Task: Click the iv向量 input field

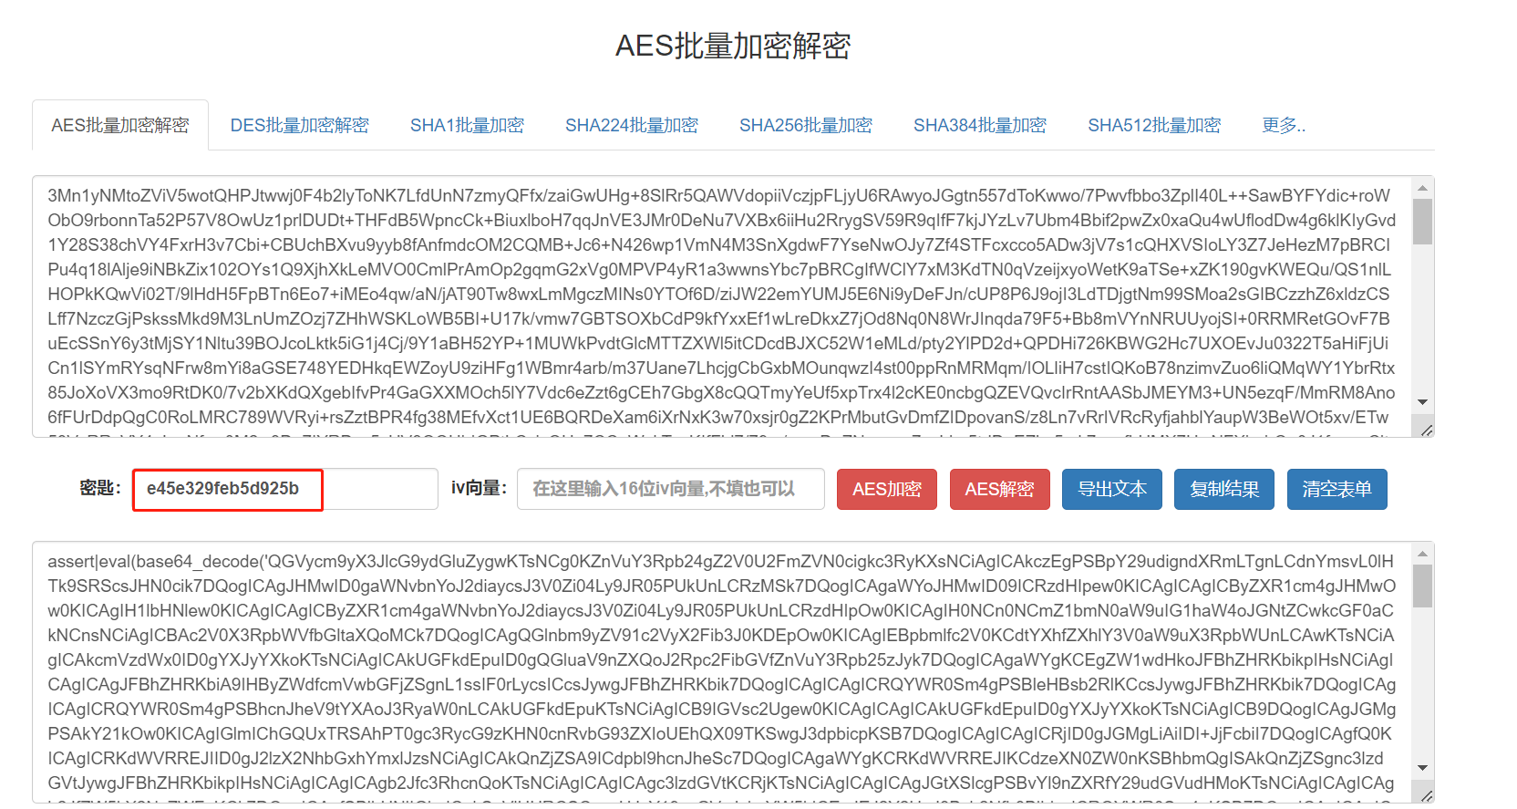Action: click(x=670, y=489)
